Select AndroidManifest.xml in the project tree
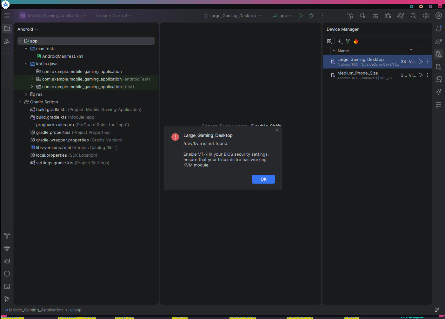 coord(63,56)
